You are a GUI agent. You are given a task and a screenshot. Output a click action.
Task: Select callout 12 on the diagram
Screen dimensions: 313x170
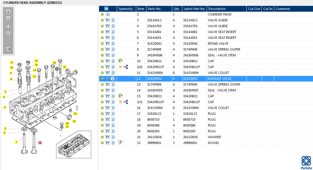tap(40, 143)
